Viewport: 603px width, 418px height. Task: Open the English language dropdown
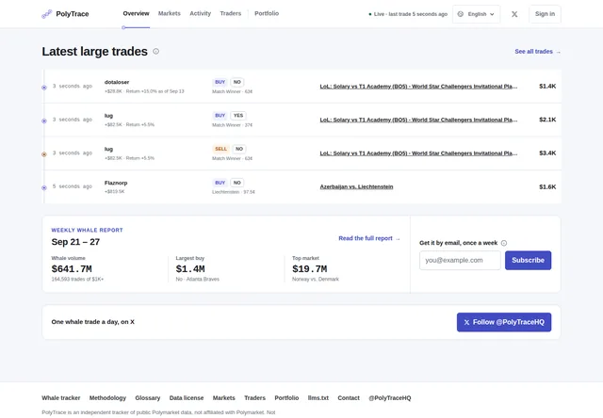(x=476, y=14)
